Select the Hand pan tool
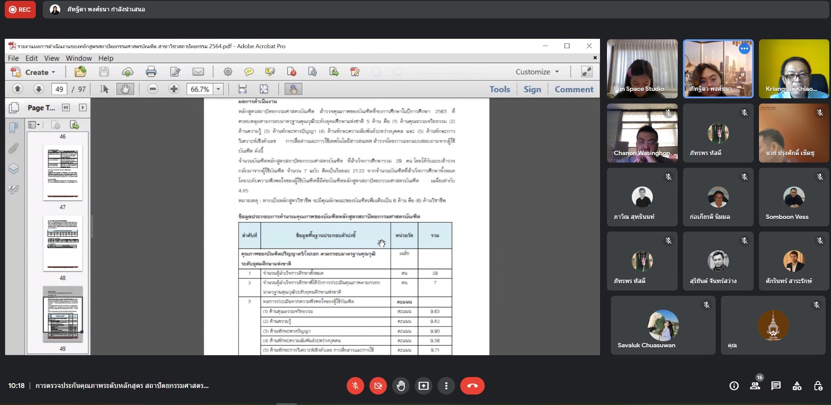831x405 pixels. 125,89
